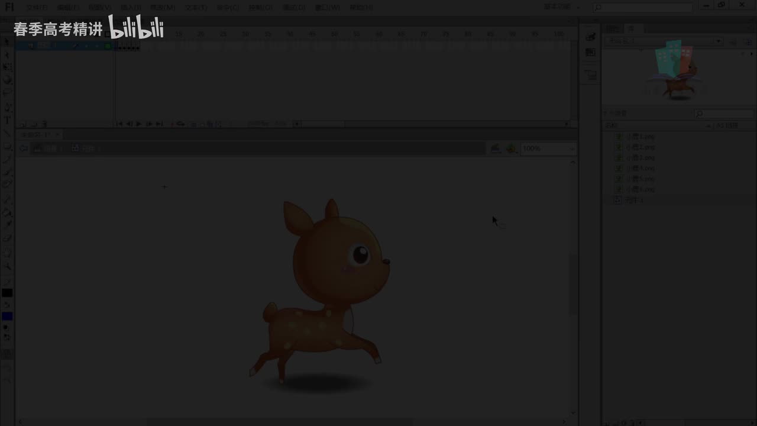Open the 插入(I) menu
The height and width of the screenshot is (426, 757).
131,7
